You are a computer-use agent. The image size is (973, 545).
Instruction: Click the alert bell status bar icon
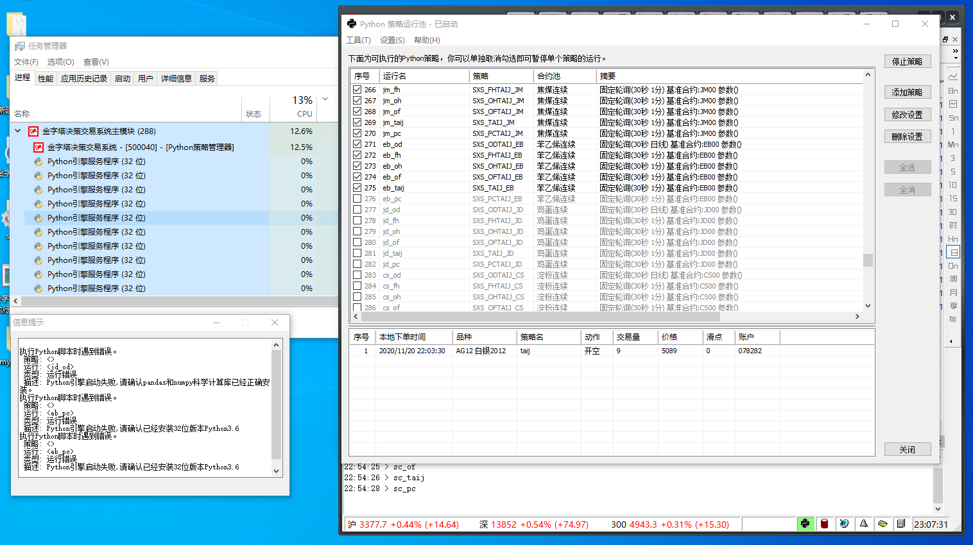click(x=864, y=524)
